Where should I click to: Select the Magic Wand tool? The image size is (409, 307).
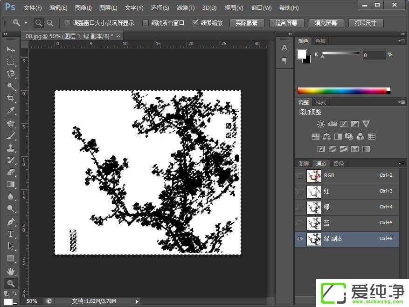(x=11, y=86)
